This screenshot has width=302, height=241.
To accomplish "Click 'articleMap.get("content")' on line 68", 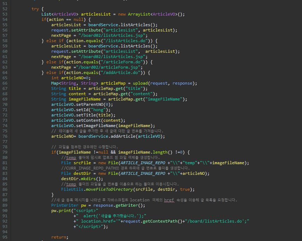I will 124,94.
